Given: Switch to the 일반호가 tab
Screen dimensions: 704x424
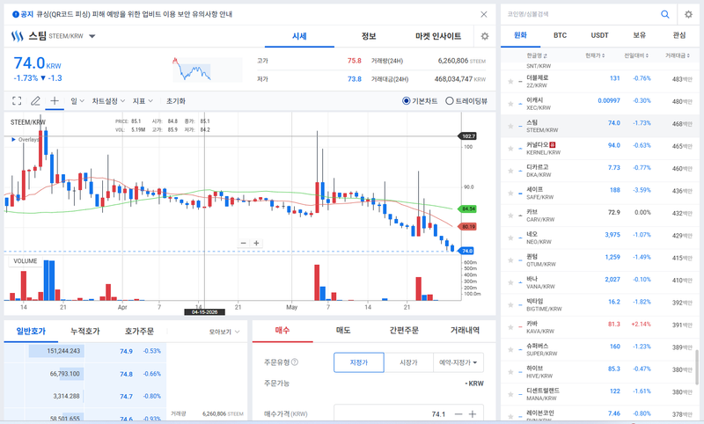Looking at the screenshot, I should [x=31, y=331].
